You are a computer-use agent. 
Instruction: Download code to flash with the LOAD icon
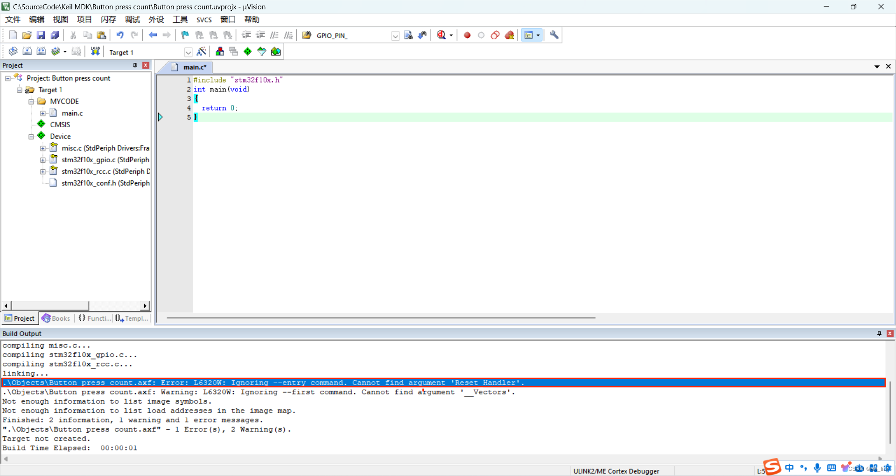coord(95,51)
